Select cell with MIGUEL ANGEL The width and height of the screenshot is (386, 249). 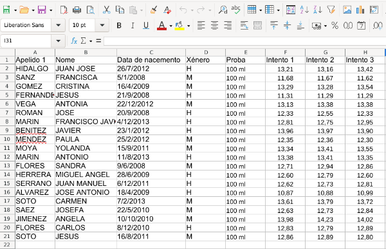point(86,174)
